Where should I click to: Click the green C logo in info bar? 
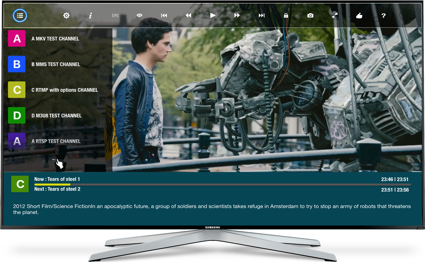coord(20,184)
